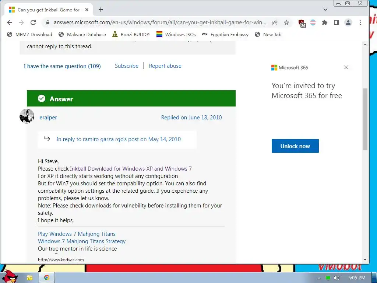Show hidden tray icons arrow
Screen dimensions: 377x283
click(x=319, y=278)
